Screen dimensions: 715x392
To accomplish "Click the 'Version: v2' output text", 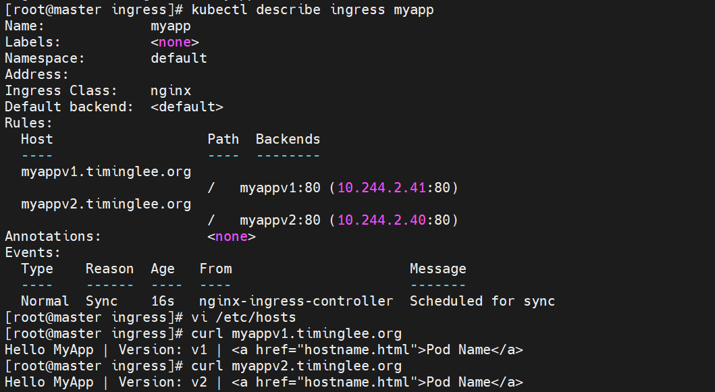I will click(x=163, y=382).
